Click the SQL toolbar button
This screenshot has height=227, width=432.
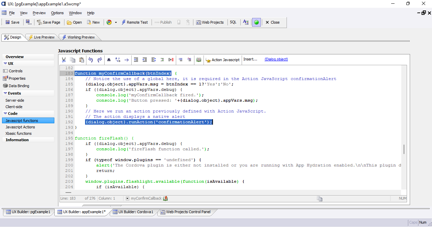pyautogui.click(x=233, y=22)
